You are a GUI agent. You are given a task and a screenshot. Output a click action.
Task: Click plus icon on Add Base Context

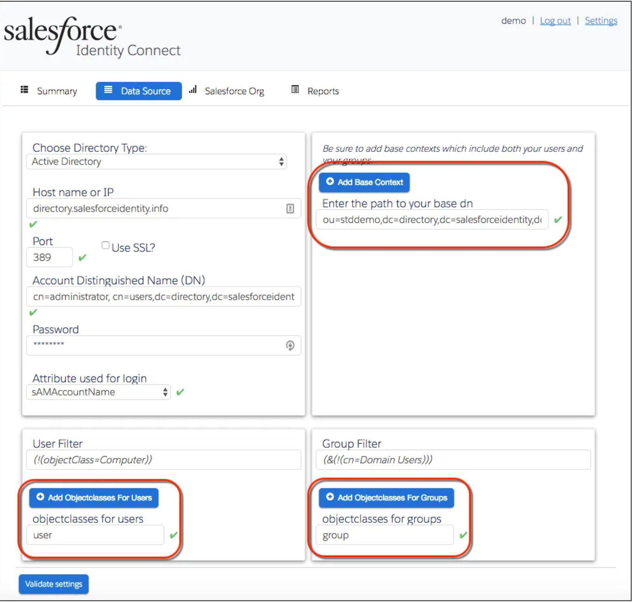point(330,182)
